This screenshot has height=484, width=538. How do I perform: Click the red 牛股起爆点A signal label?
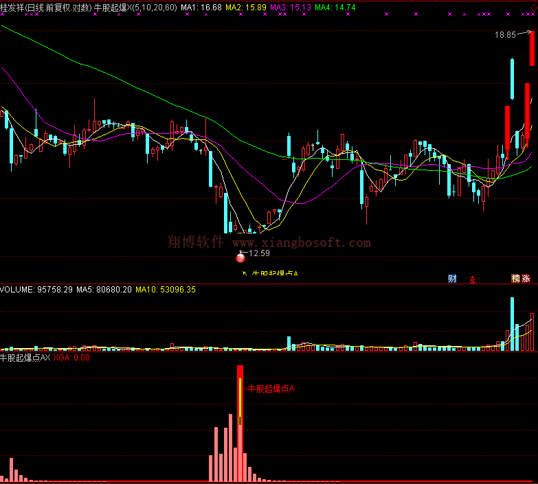(x=271, y=389)
